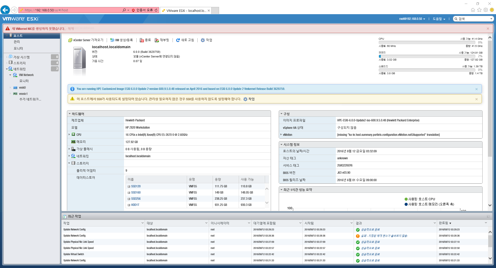This screenshot has height=268, width=496.
Task: Collapse the 스토리지 hardware row
Action: [69, 163]
